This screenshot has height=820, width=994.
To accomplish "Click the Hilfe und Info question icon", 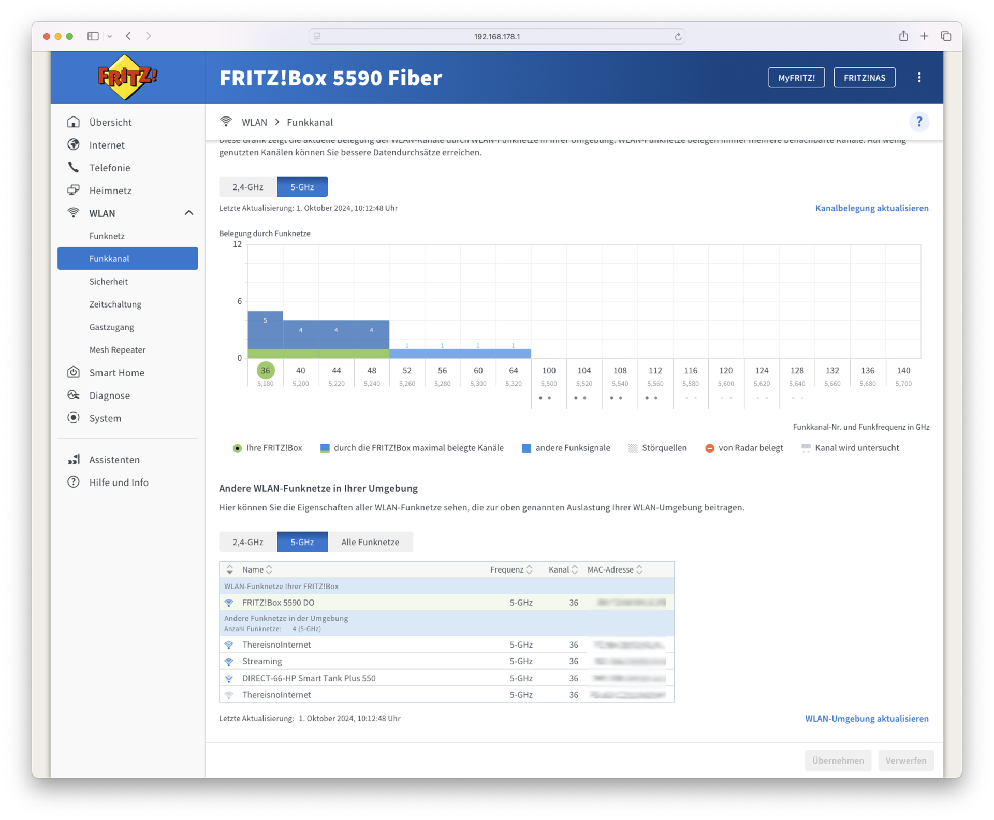I will [74, 482].
